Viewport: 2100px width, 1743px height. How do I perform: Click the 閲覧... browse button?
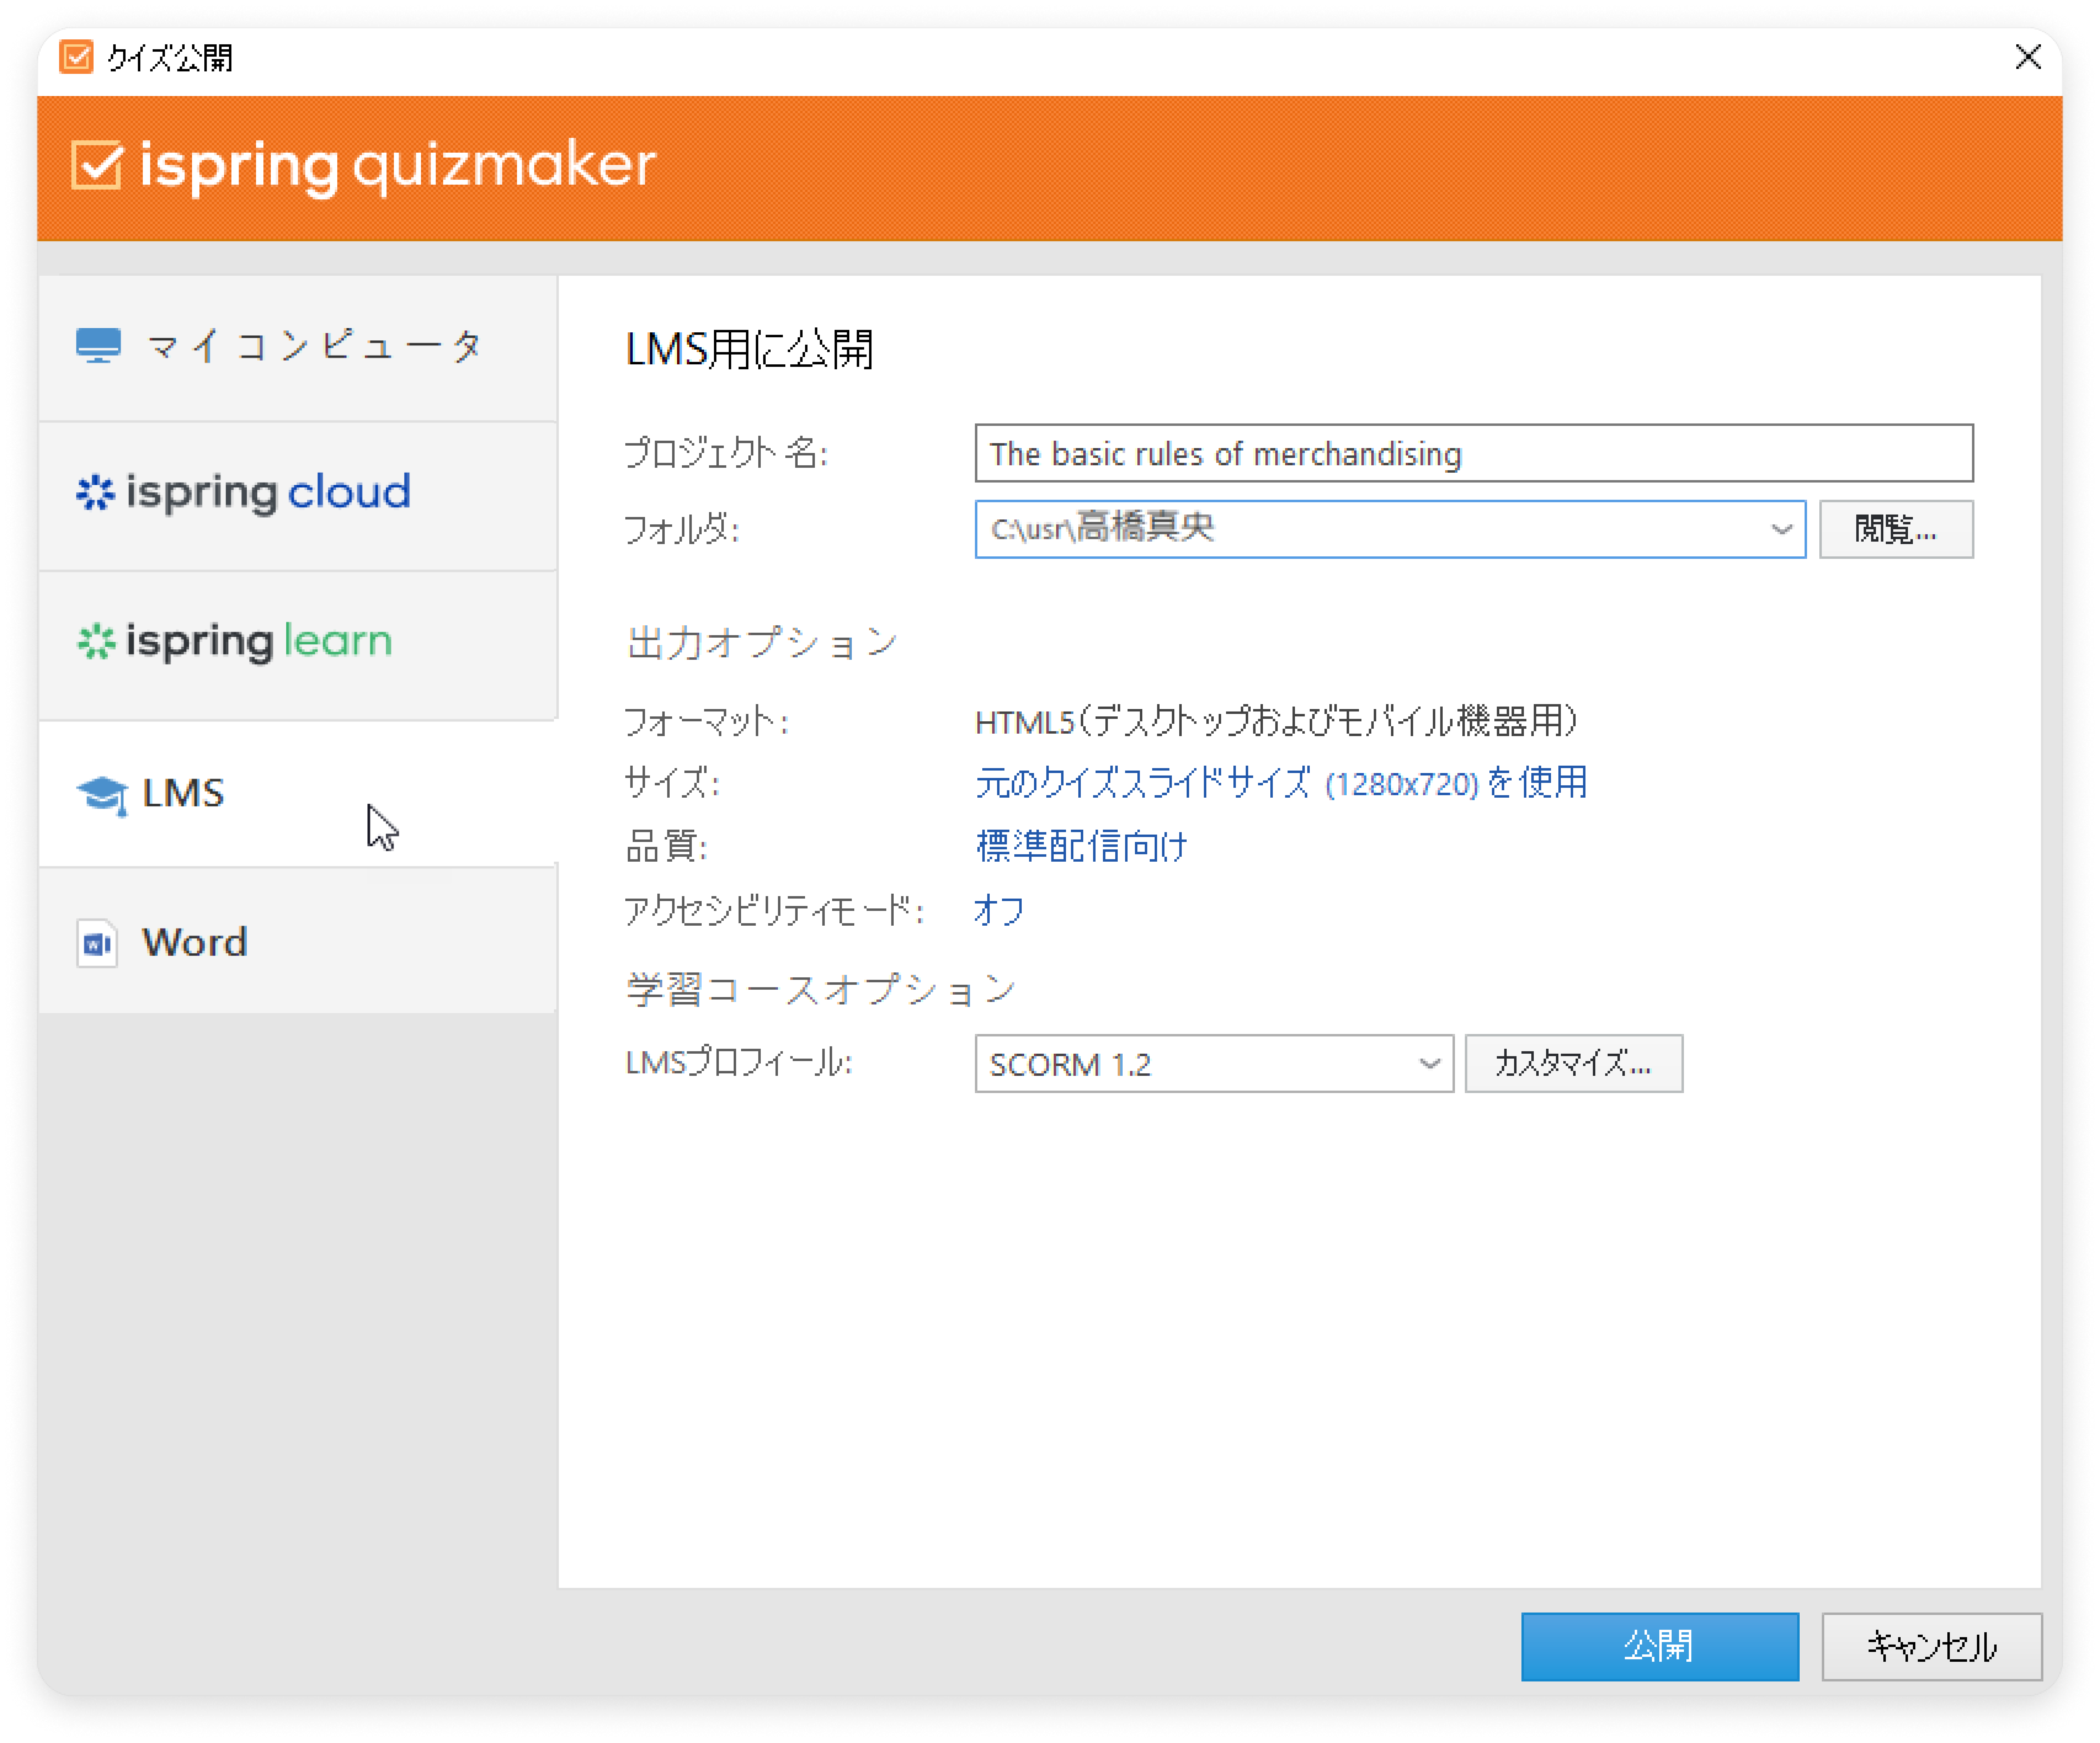[1896, 529]
